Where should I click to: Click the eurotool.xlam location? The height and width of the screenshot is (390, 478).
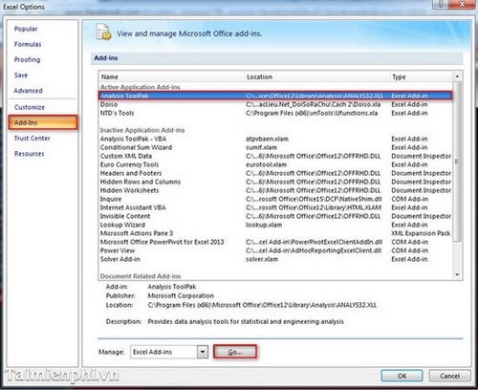click(266, 164)
